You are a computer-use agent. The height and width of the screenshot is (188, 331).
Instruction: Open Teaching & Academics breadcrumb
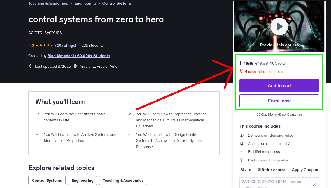click(48, 4)
